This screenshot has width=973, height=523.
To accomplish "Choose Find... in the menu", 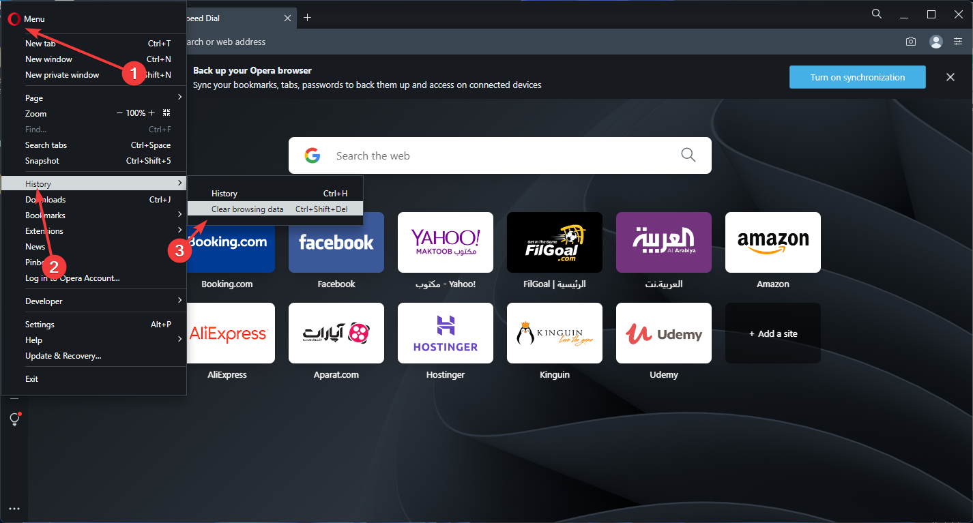I will [93, 130].
